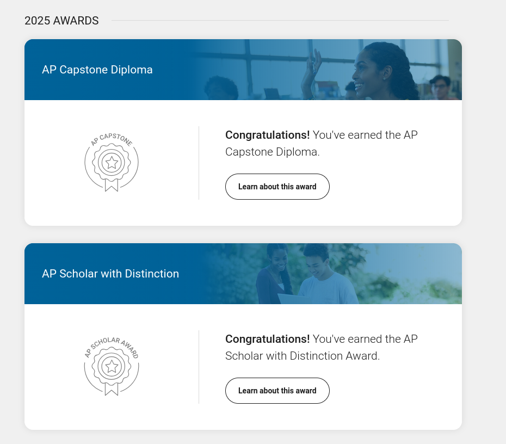Click the horizontal rule beside 2025 AWARDS
Image resolution: width=506 pixels, height=444 pixels.
click(280, 20)
